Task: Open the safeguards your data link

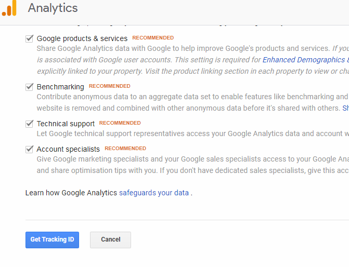Action: coord(154,193)
